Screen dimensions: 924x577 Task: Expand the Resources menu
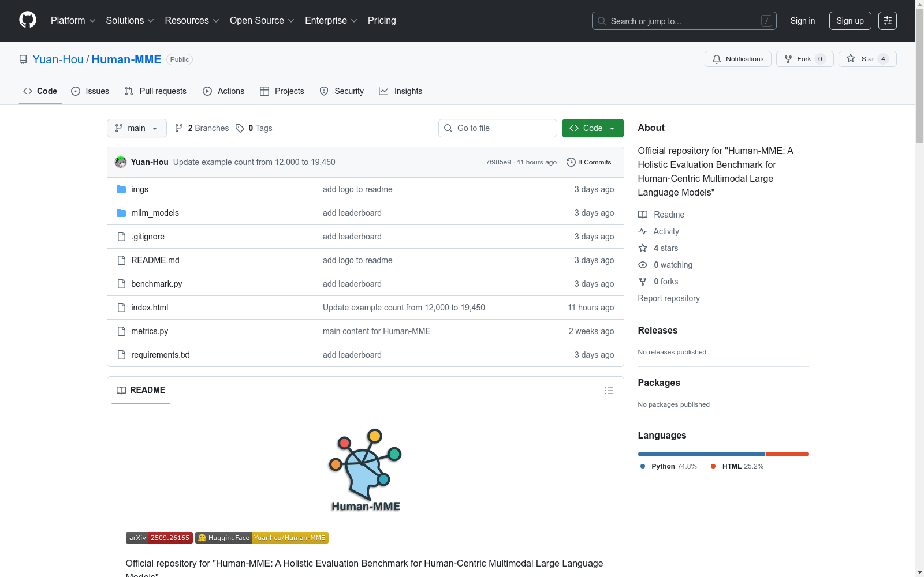[x=192, y=20]
